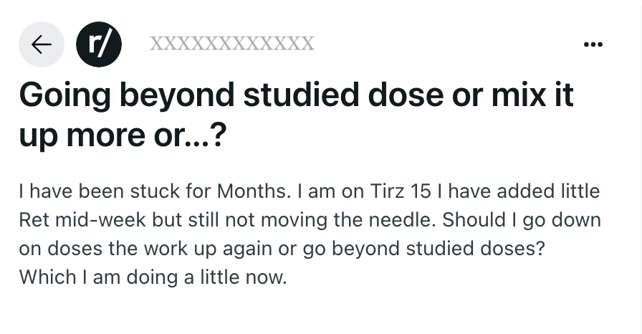Click the body line "I have been stuck for Months"

tap(154, 191)
